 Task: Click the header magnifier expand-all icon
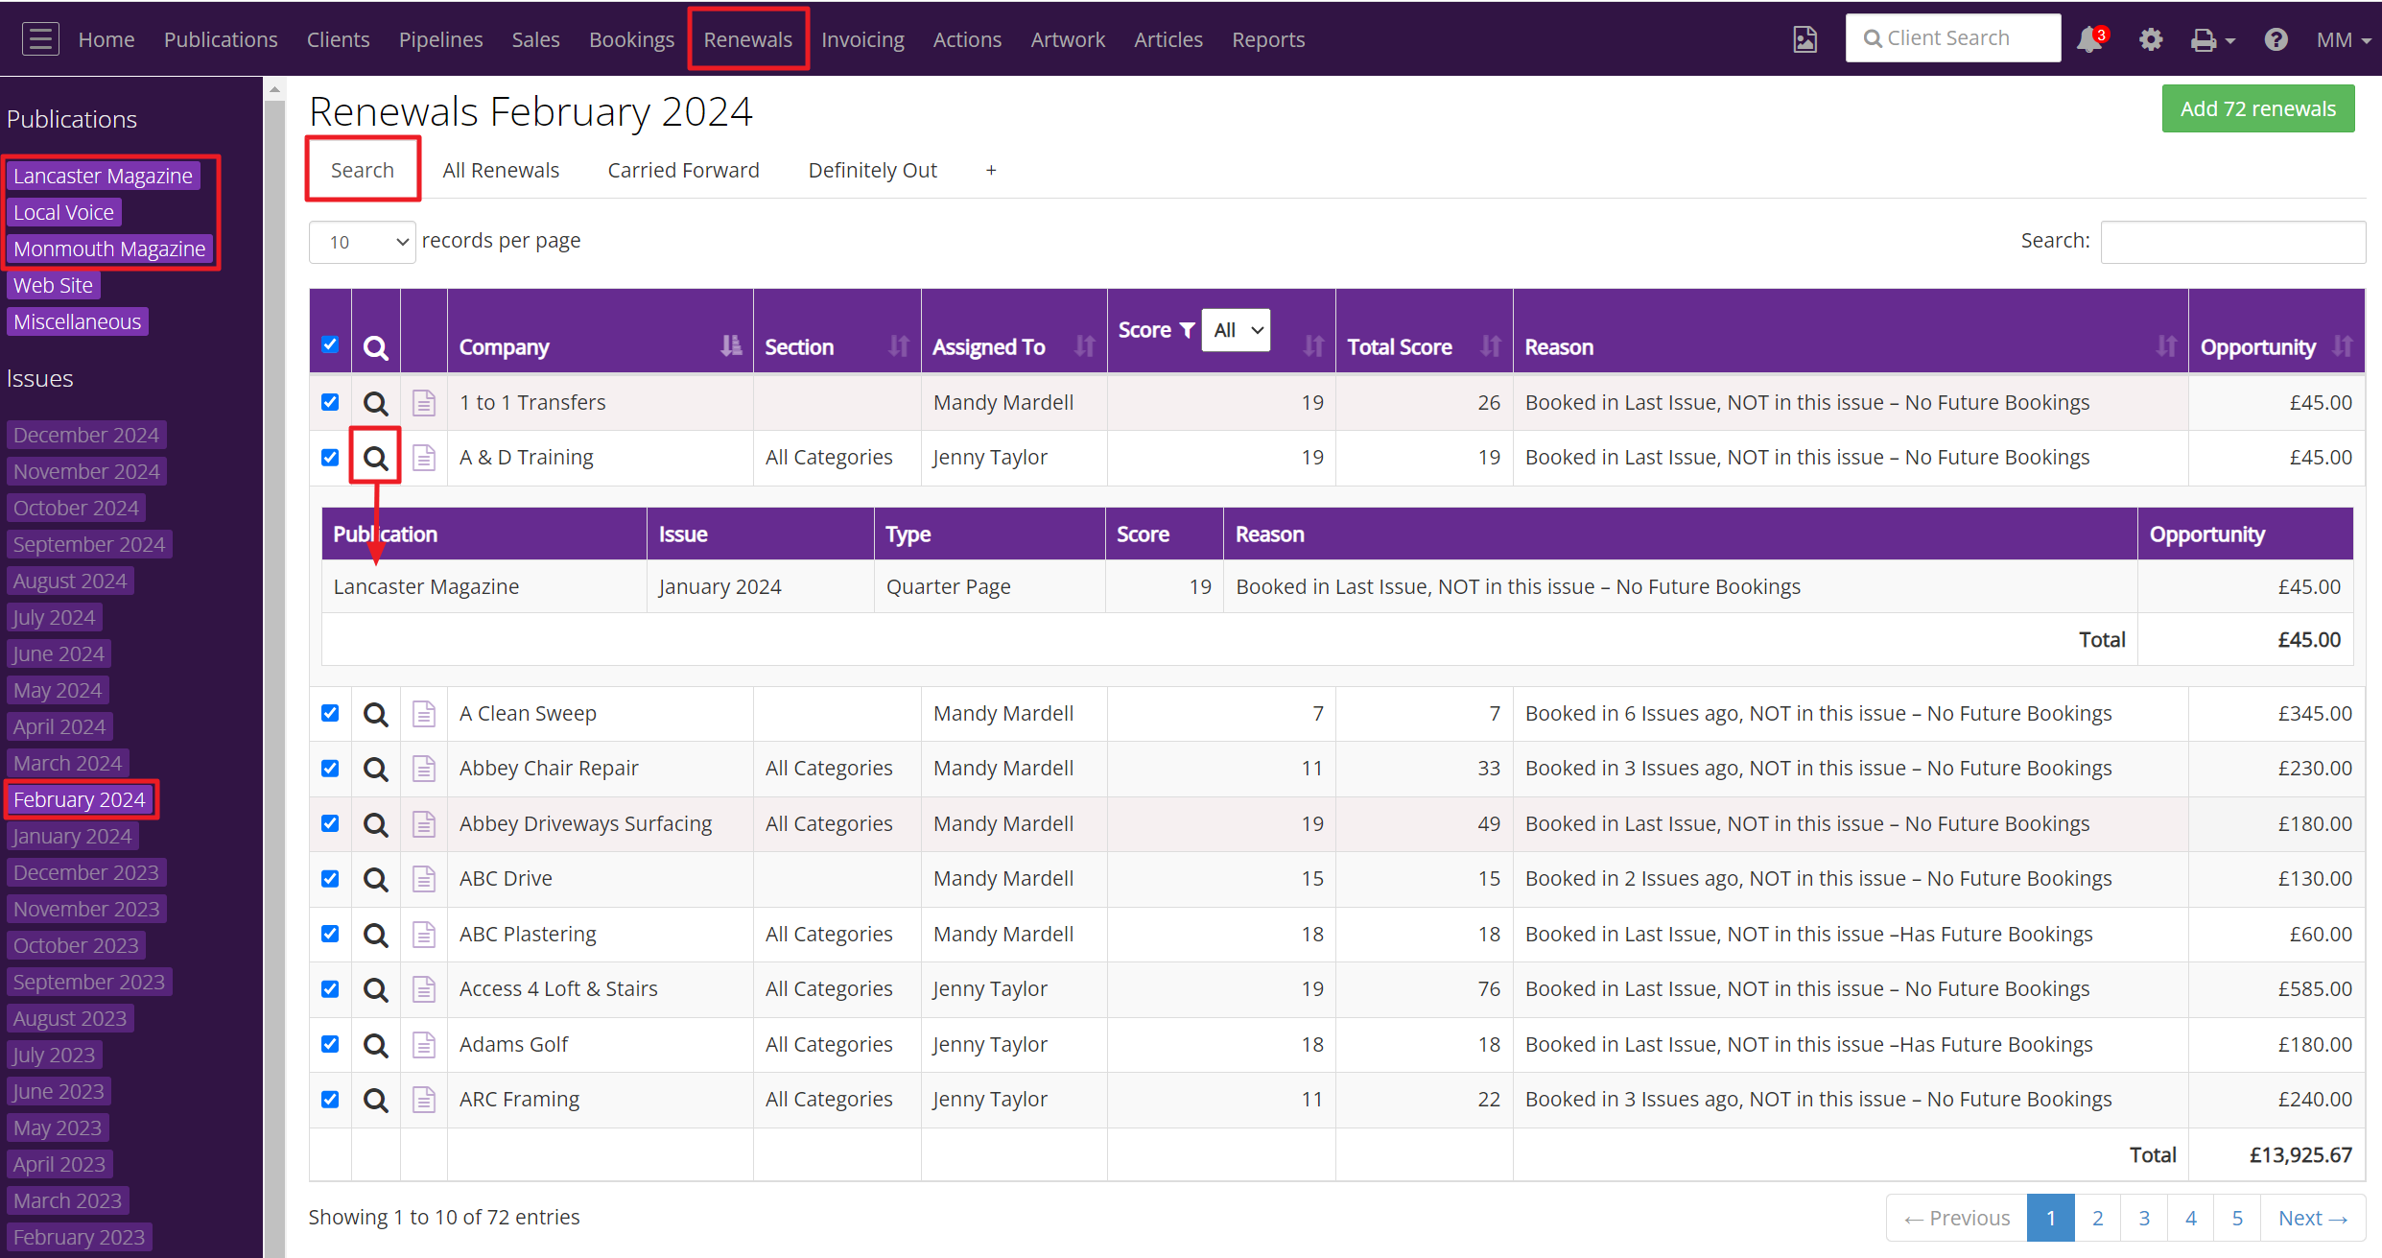376,347
